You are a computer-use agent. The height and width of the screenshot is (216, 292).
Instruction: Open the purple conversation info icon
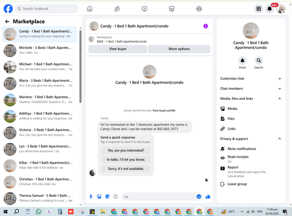coord(206,26)
